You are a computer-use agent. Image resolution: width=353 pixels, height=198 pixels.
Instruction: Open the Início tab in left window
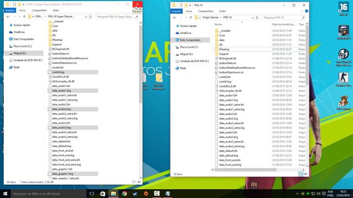[x=22, y=10]
